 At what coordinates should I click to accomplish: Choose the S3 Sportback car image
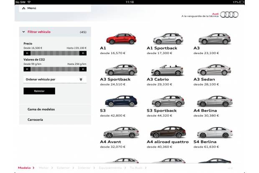(168, 101)
